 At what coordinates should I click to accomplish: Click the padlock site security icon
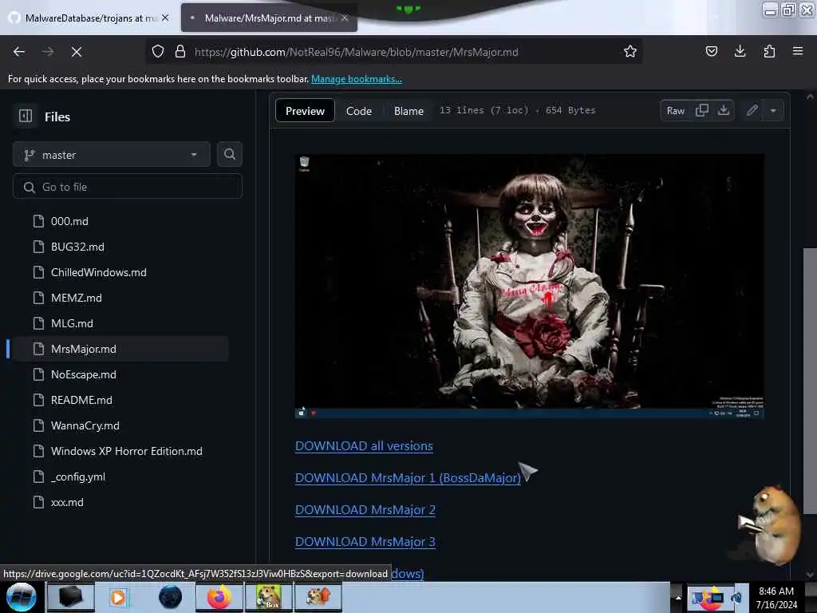[180, 52]
